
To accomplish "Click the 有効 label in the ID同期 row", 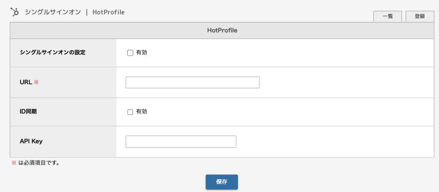I will point(142,111).
